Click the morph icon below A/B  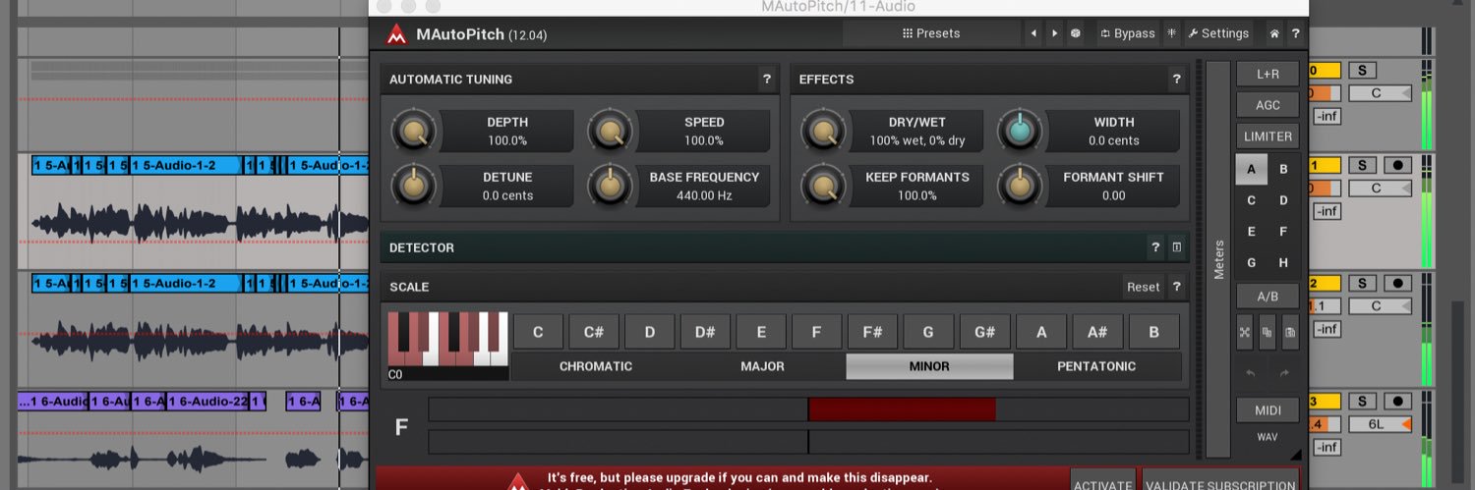(x=1245, y=332)
